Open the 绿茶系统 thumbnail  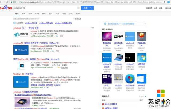[141, 58]
